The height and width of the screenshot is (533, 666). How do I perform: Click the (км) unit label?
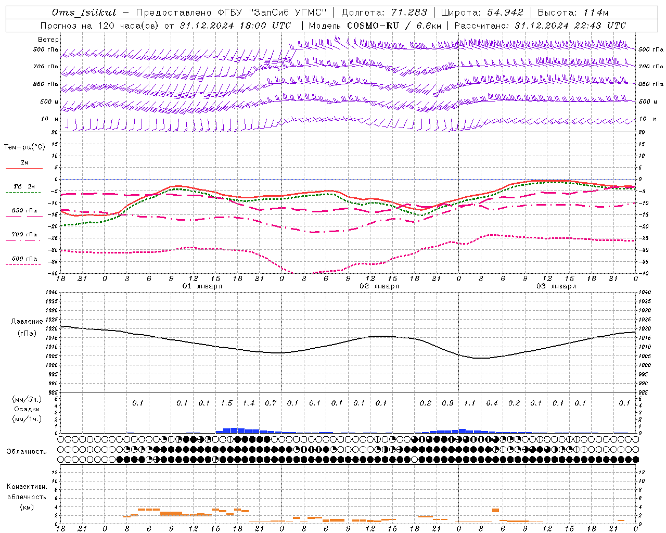point(27,507)
